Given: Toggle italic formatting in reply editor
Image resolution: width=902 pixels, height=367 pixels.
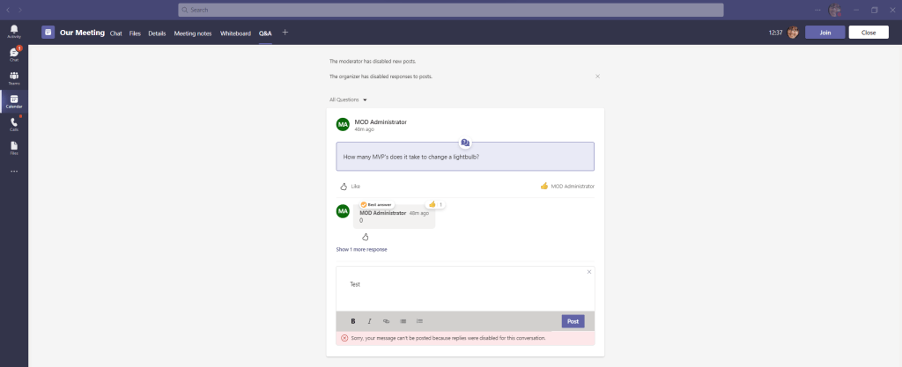Looking at the screenshot, I should pos(369,321).
